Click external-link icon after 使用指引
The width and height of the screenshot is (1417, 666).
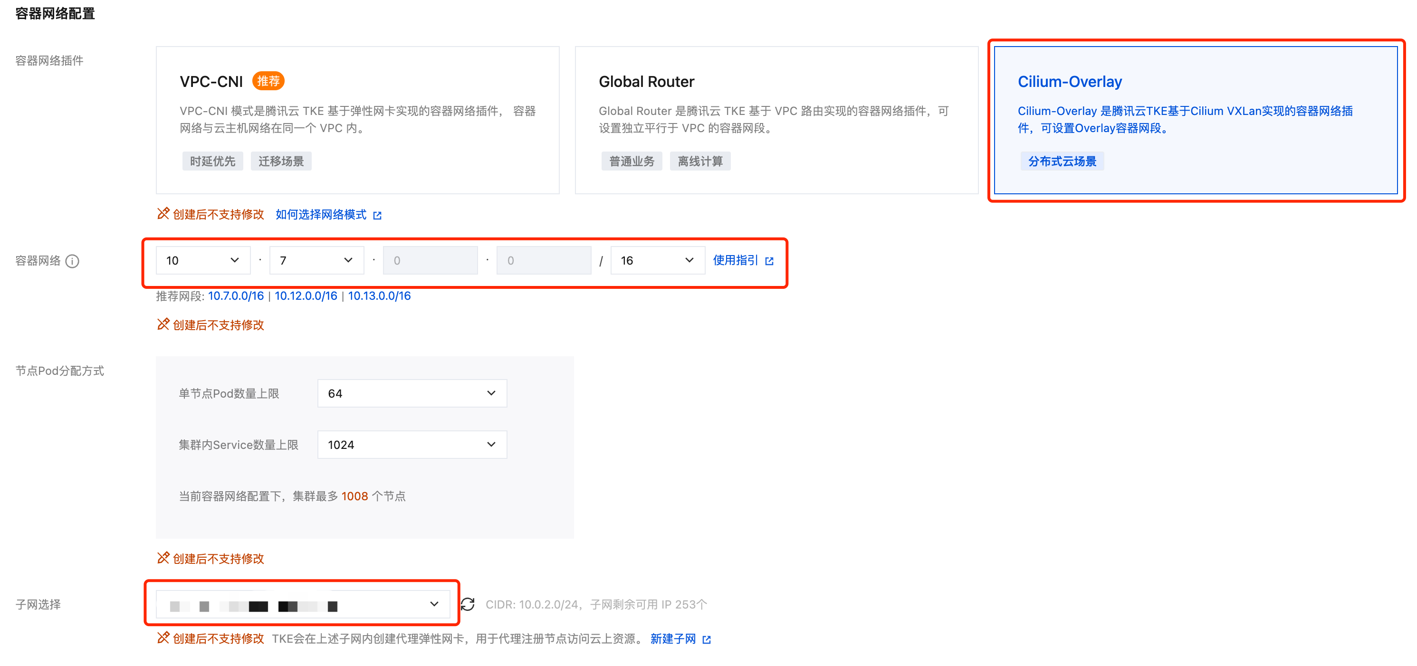point(769,261)
